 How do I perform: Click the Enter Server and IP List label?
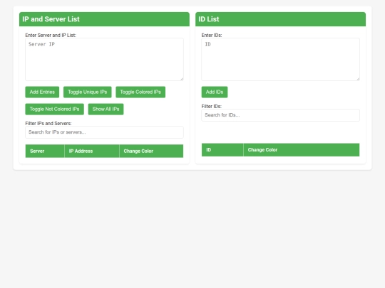(x=51, y=36)
